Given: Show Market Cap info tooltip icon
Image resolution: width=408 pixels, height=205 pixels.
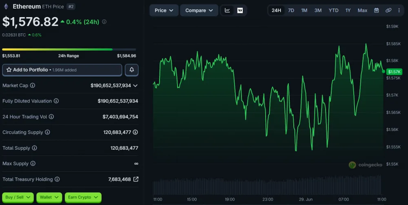Looking at the screenshot, I should point(33,85).
